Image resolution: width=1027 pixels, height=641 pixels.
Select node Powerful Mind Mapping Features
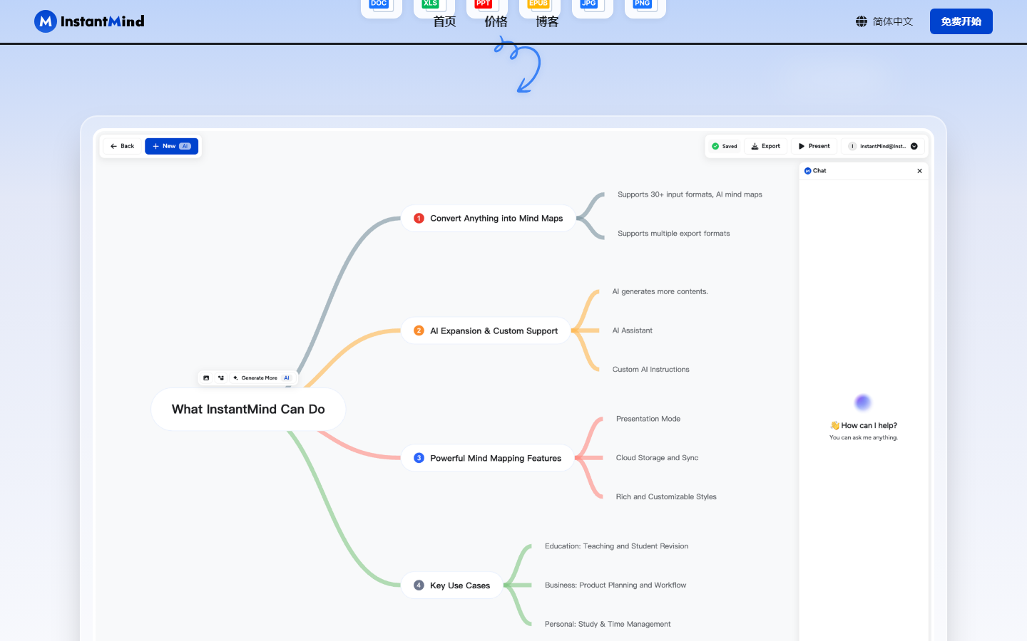[488, 458]
